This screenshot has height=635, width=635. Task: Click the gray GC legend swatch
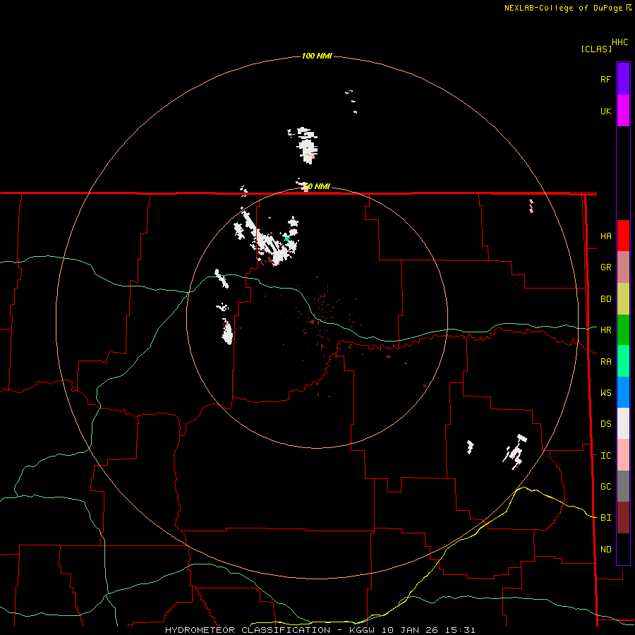[623, 486]
